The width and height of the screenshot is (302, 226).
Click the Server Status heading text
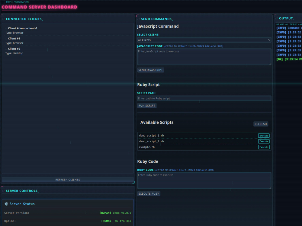click(22, 204)
